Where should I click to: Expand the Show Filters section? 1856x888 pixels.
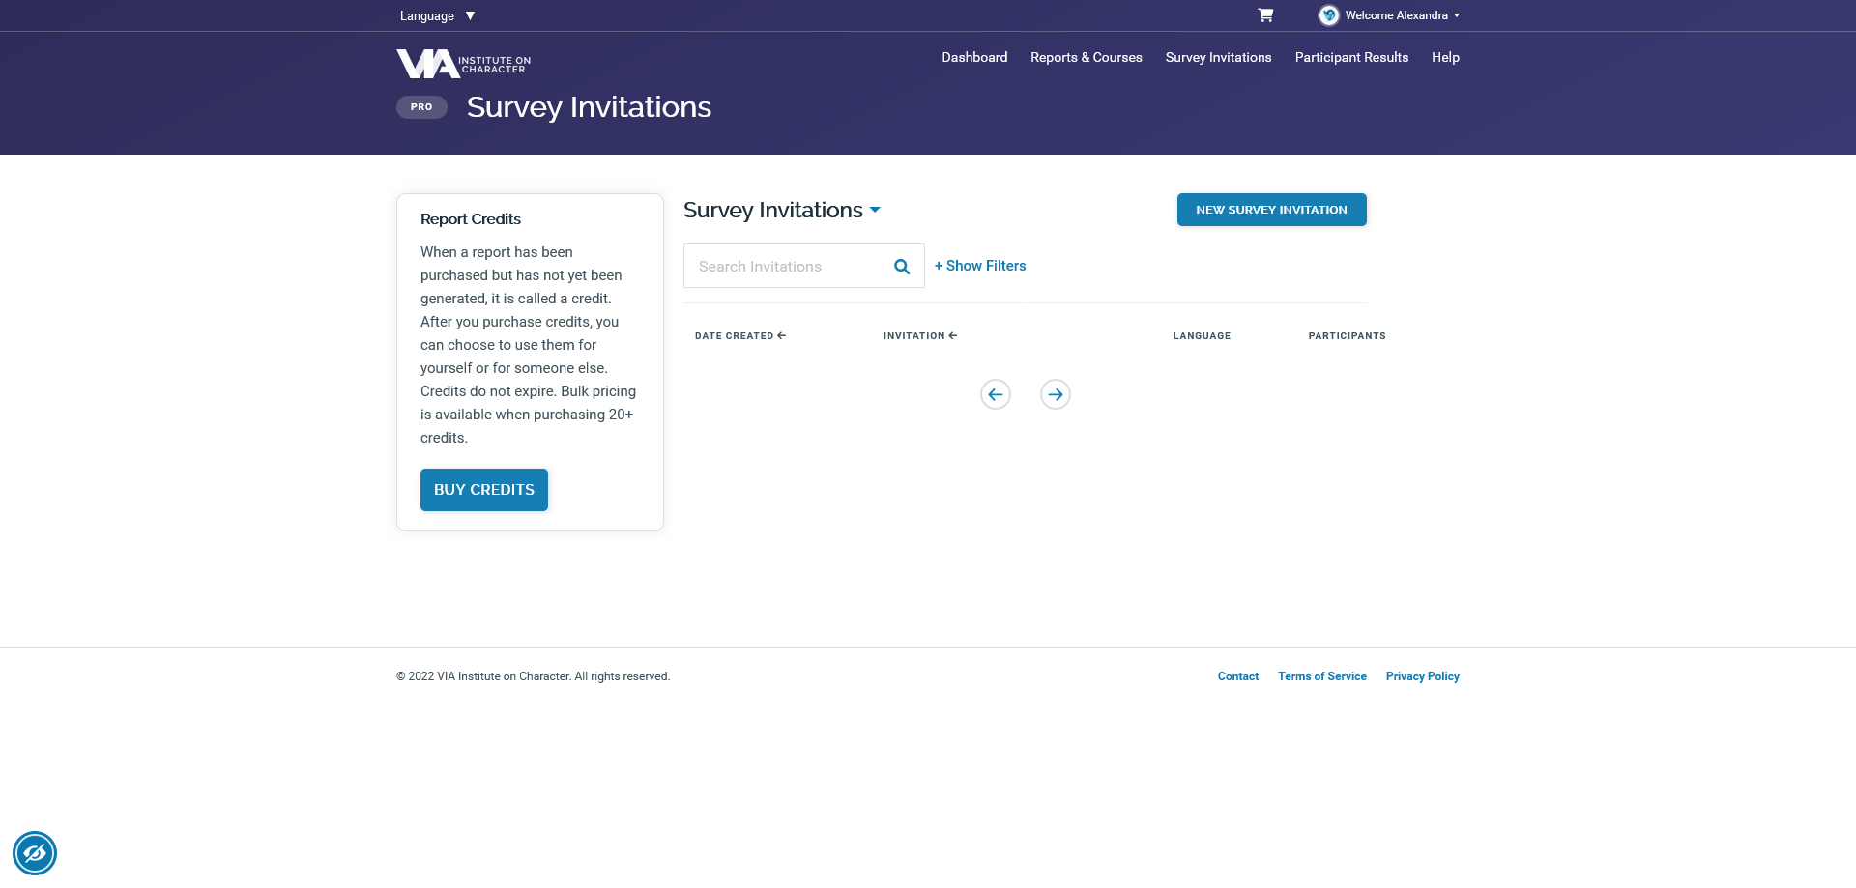(980, 266)
